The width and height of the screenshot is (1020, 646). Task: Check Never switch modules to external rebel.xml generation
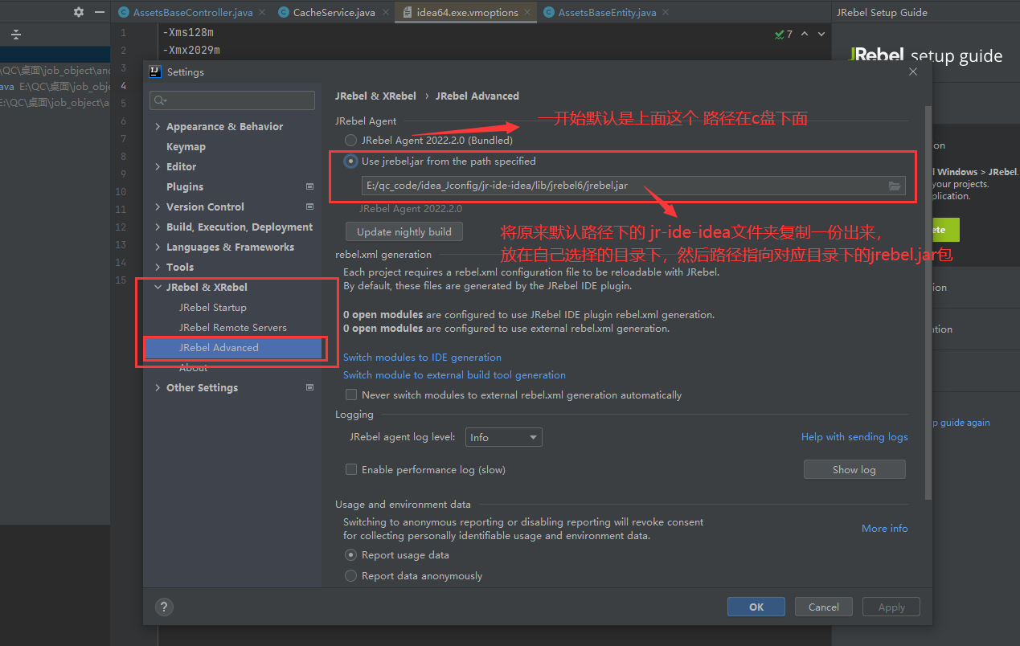[351, 395]
